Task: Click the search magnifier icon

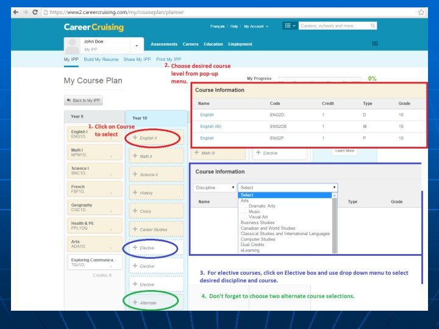Action: point(373,26)
